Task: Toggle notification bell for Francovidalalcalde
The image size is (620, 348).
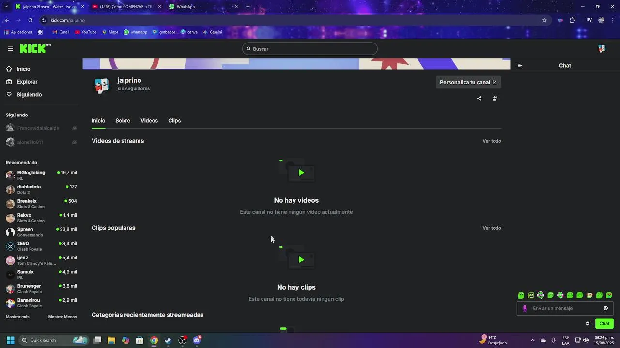Action: point(74,128)
